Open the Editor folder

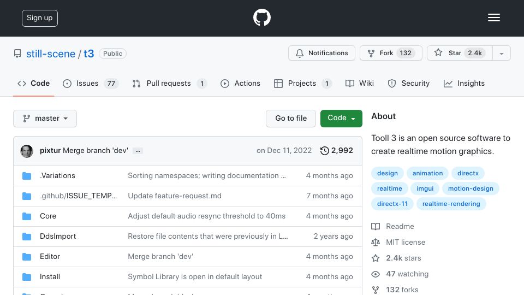click(50, 257)
